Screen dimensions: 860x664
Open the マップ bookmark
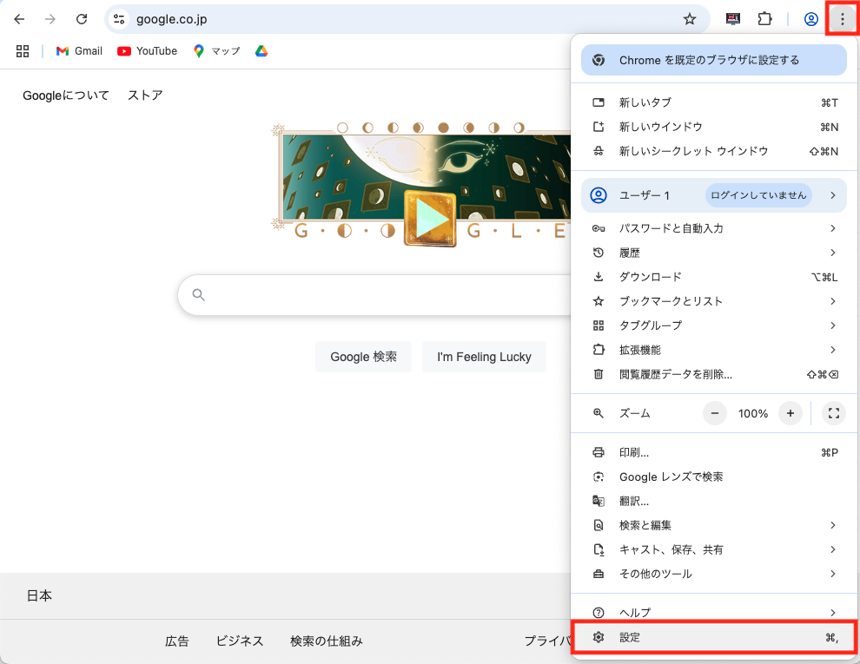[216, 51]
